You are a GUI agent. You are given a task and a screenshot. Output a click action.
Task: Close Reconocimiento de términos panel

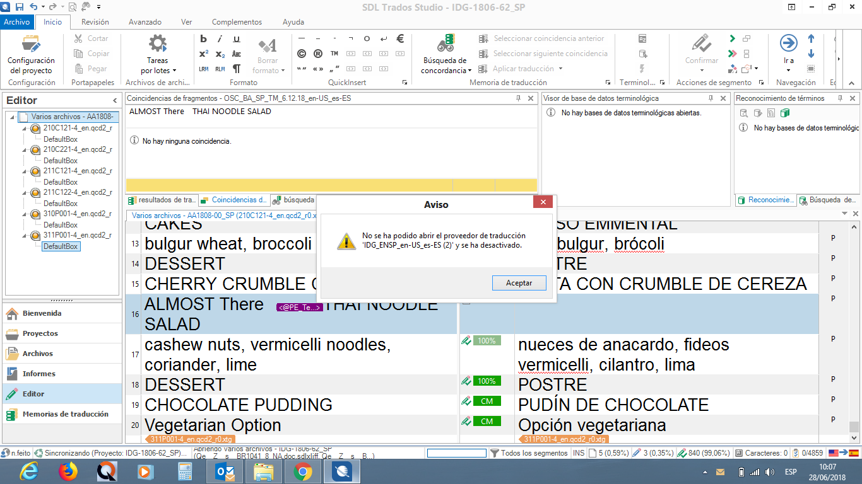(853, 98)
